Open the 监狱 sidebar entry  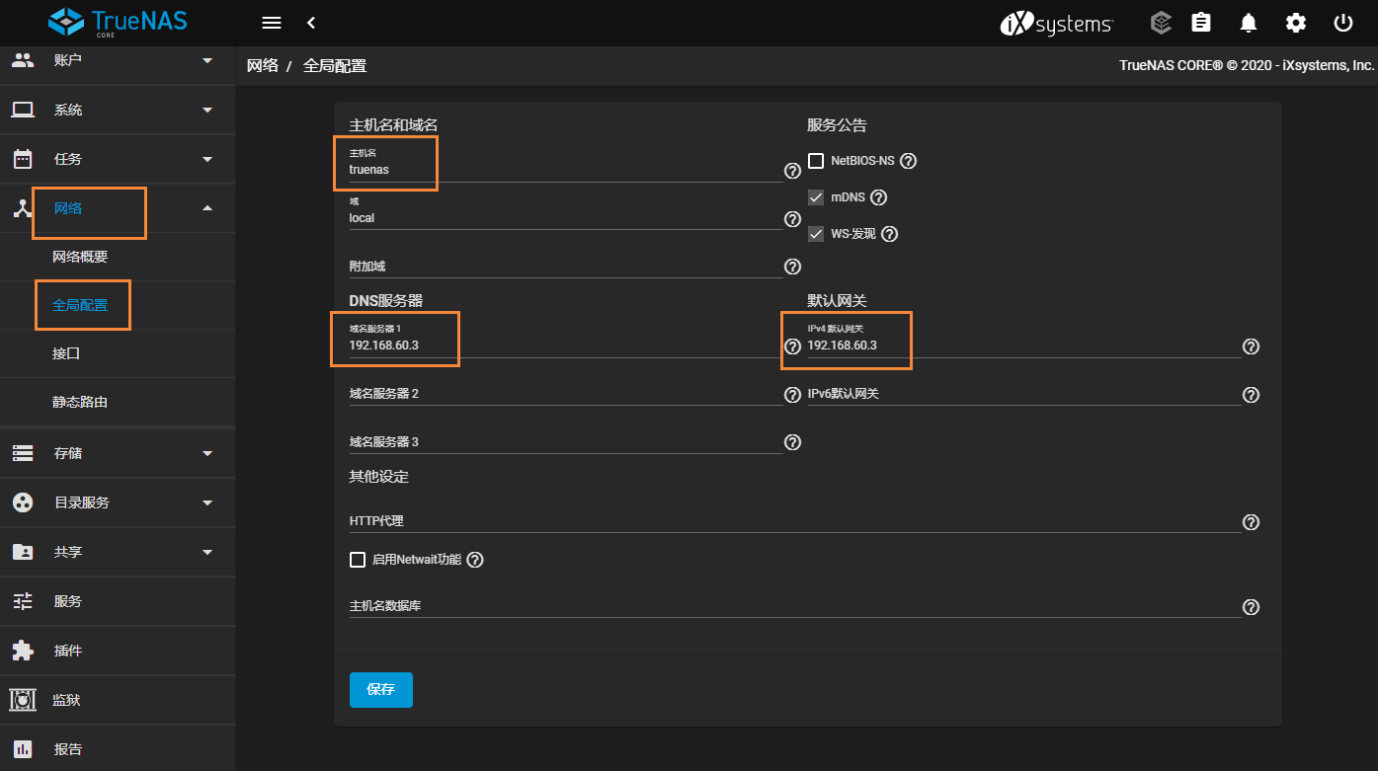pyautogui.click(x=118, y=700)
